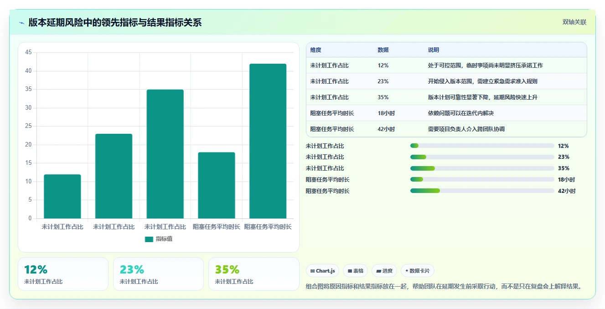
Task: Click the tallest chart bar at 42
Action: pos(268,141)
